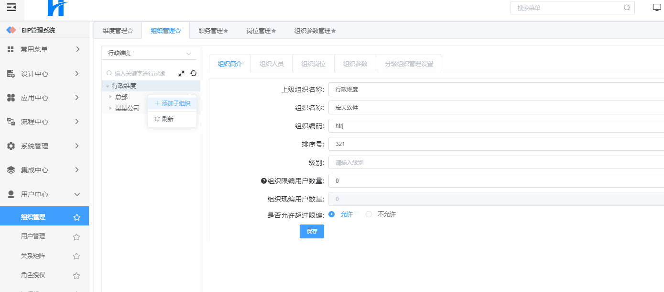Viewport: 664px width, 292px height.
Task: Collapse the 行政维度 tree node arrow
Action: coord(108,86)
